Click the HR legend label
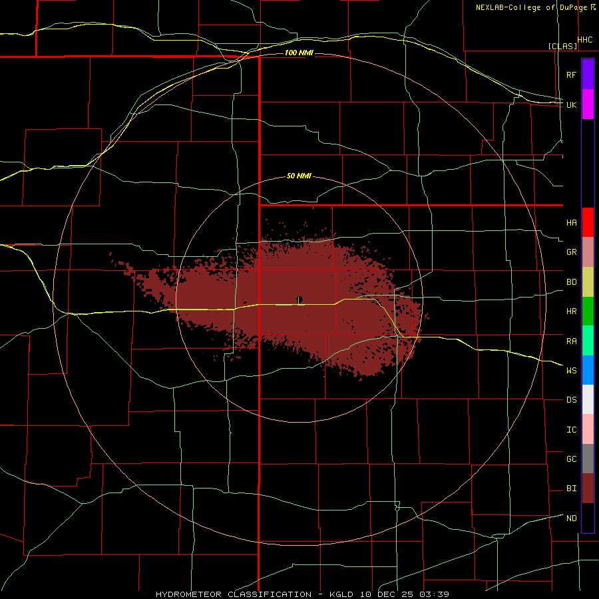Image resolution: width=599 pixels, height=599 pixels. pyautogui.click(x=571, y=311)
